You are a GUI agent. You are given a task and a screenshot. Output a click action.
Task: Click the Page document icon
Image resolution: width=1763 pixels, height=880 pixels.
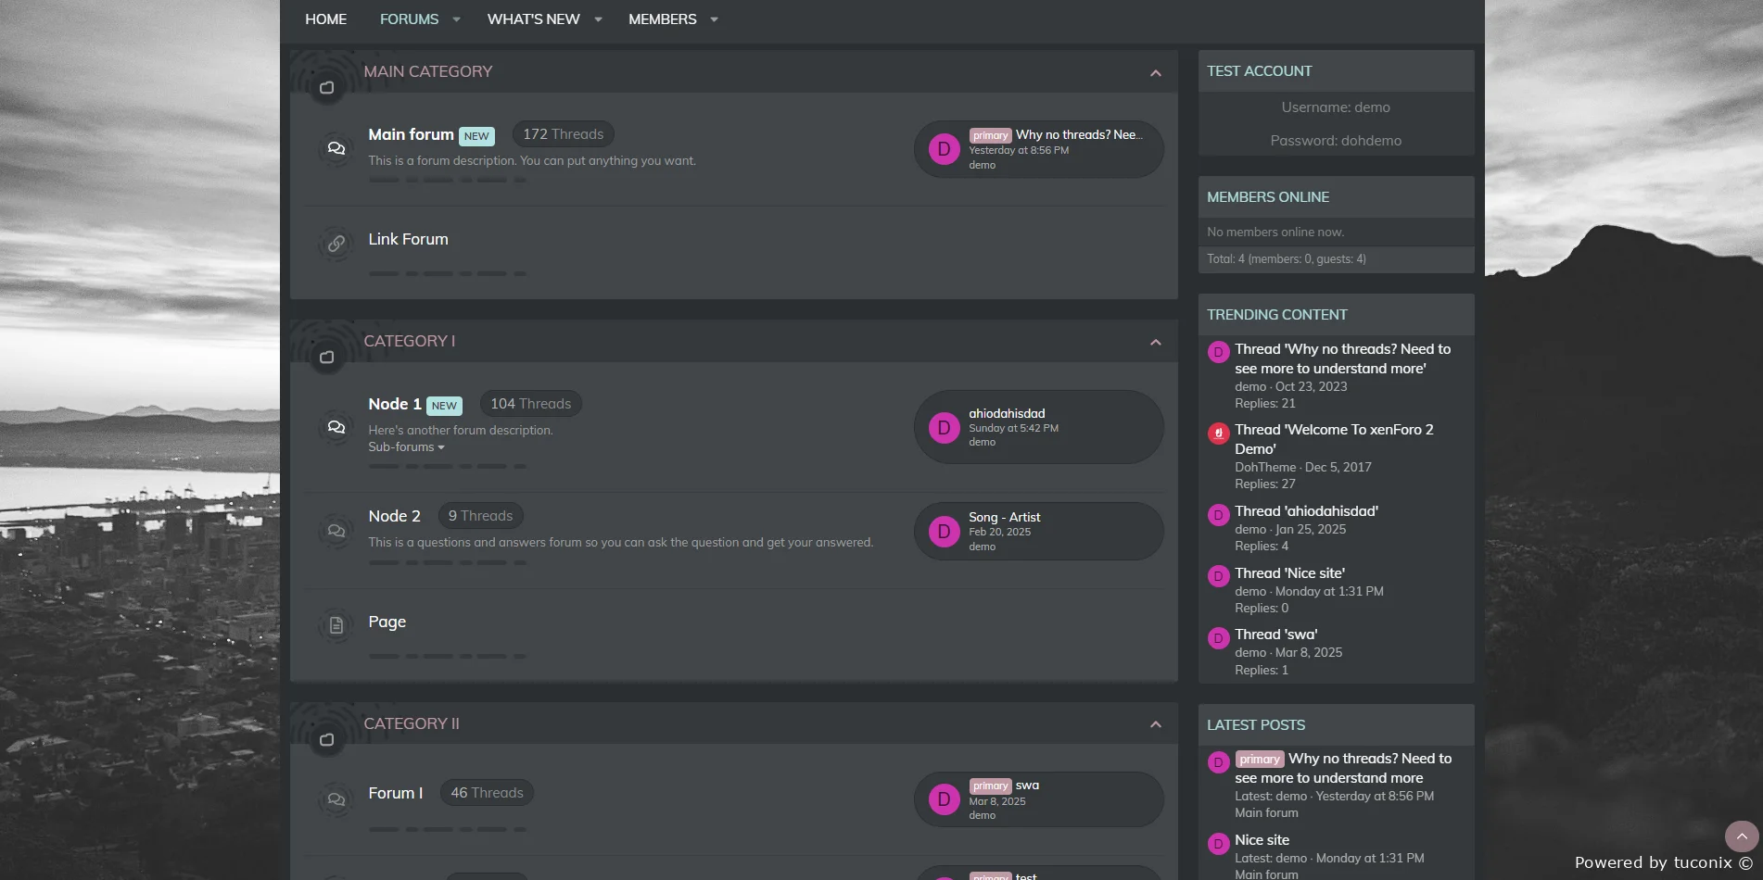tap(336, 625)
